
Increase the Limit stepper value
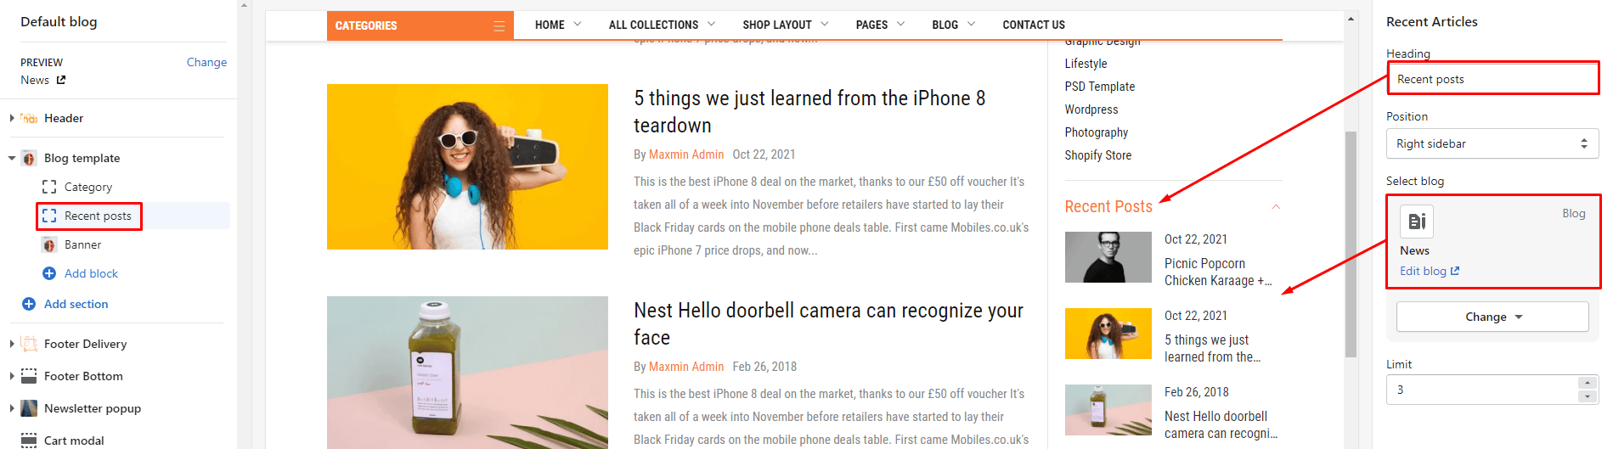click(1588, 384)
